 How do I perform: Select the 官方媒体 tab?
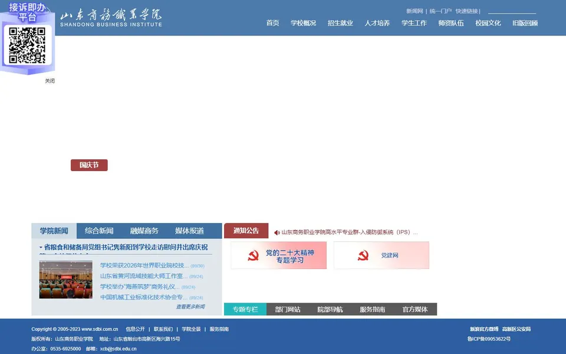pyautogui.click(x=415, y=309)
